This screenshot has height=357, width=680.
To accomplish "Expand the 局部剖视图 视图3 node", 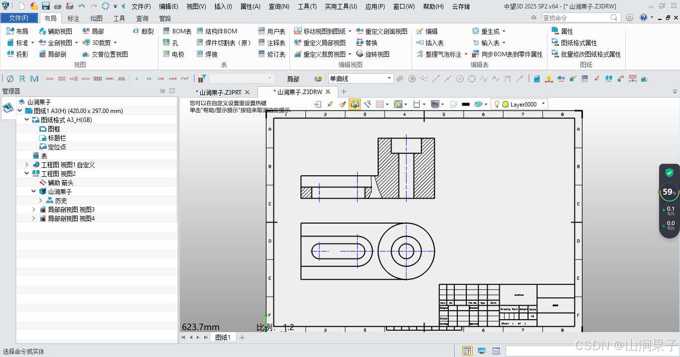I will pyautogui.click(x=34, y=210).
